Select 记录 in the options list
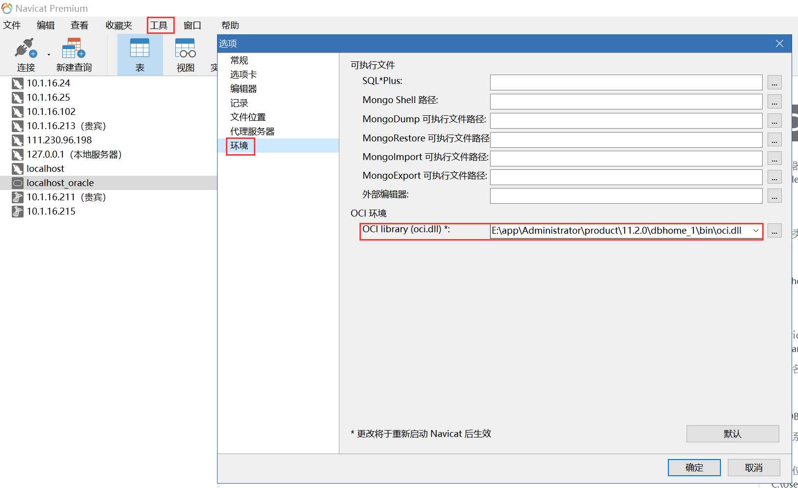798x488 pixels. (x=239, y=103)
